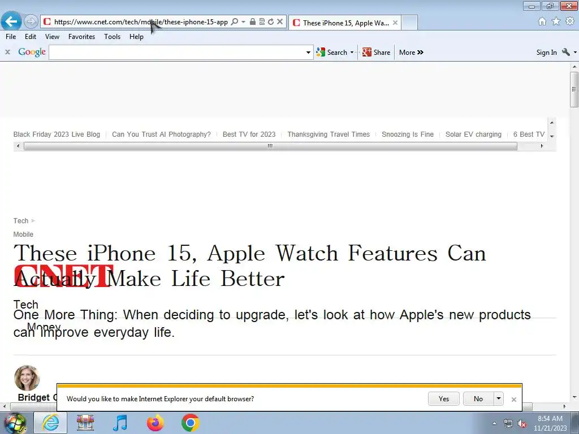Open the No button's dropdown arrow
This screenshot has height=434, width=579.
[499, 398]
